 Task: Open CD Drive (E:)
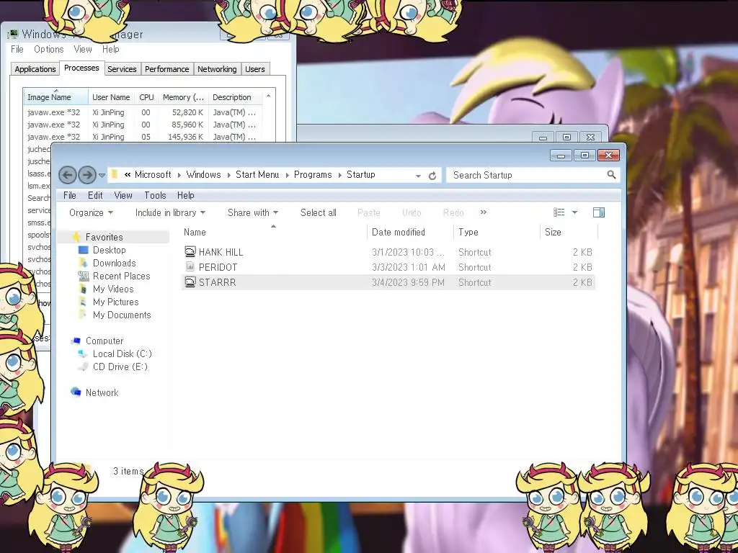coord(120,367)
